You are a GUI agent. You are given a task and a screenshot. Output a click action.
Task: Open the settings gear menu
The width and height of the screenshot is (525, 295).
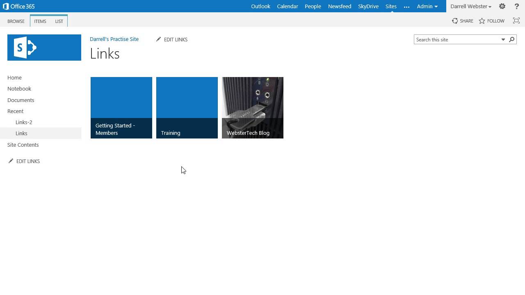[502, 6]
